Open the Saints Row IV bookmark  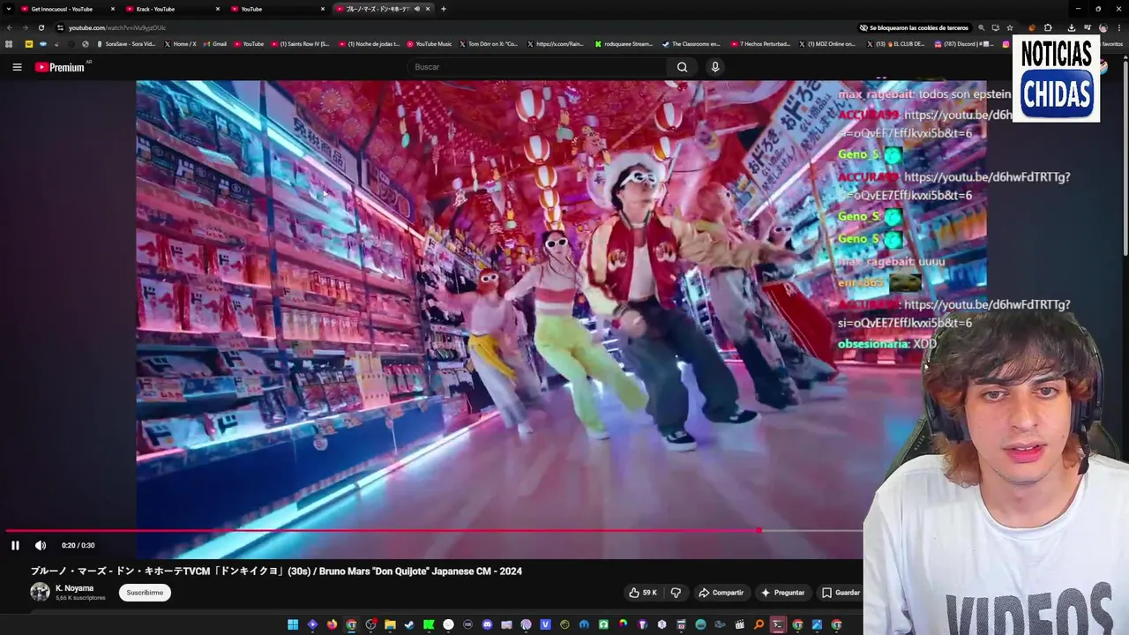tap(300, 43)
